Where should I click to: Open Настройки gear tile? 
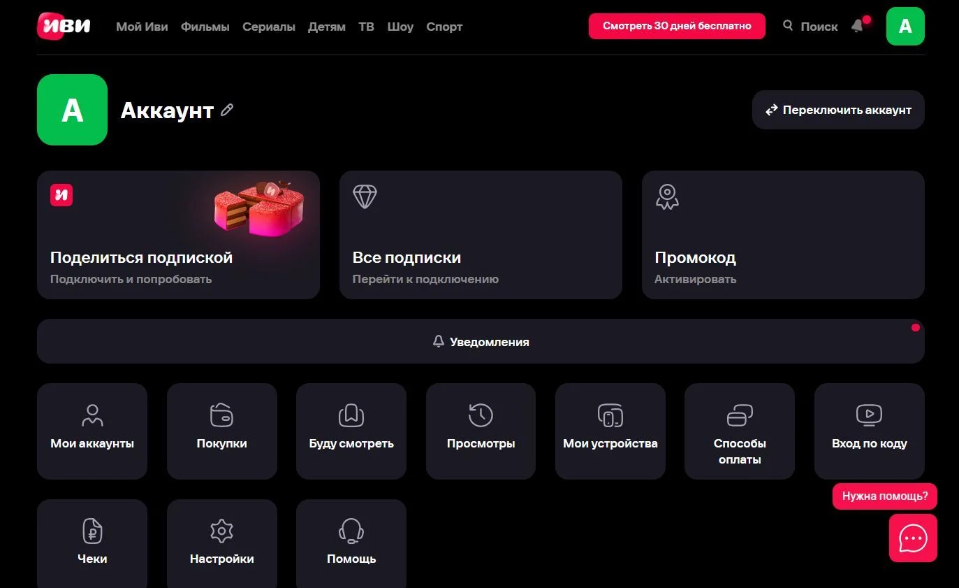coord(221,543)
